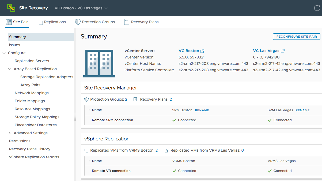Collapse the Configure section in the sidebar
The width and height of the screenshot is (322, 181).
[x=4, y=53]
